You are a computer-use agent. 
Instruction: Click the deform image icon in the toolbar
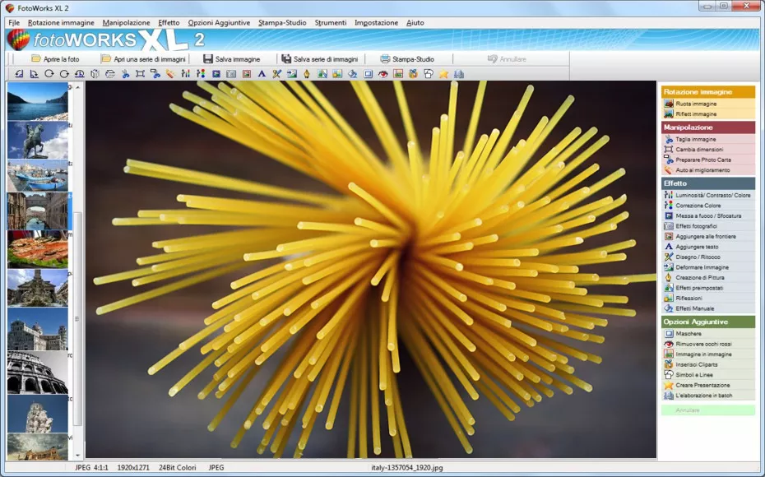click(x=292, y=74)
